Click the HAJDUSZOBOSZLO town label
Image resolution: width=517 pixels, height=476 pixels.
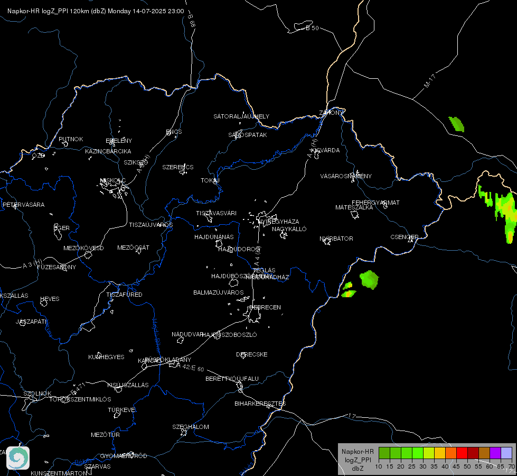(229, 335)
